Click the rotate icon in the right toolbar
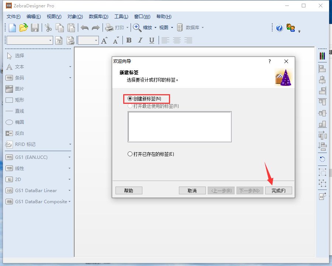Screen dimensions: 332x266 coord(322,159)
